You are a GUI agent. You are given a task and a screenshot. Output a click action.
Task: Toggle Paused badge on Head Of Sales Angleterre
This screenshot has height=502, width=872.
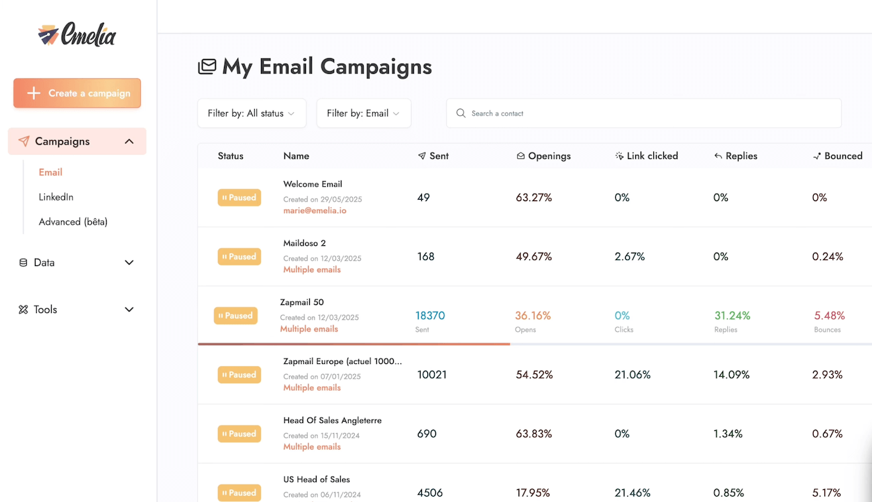[239, 434]
